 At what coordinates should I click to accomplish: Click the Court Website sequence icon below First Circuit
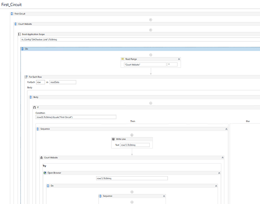pyautogui.click(x=16, y=24)
